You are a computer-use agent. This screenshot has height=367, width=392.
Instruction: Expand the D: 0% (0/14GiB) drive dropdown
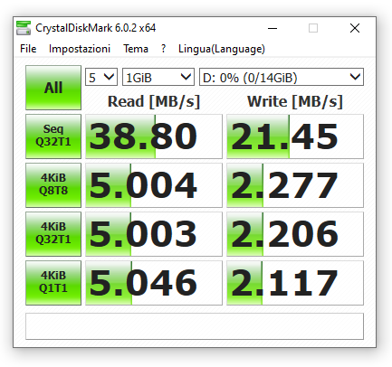[282, 77]
